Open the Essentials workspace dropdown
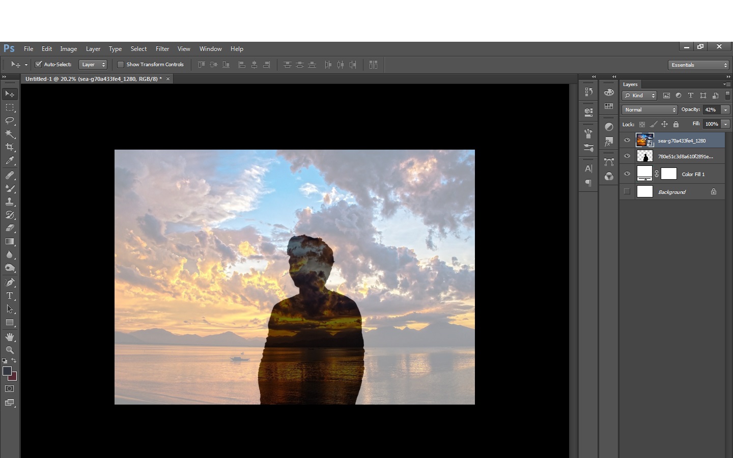This screenshot has height=458, width=733. click(699, 65)
